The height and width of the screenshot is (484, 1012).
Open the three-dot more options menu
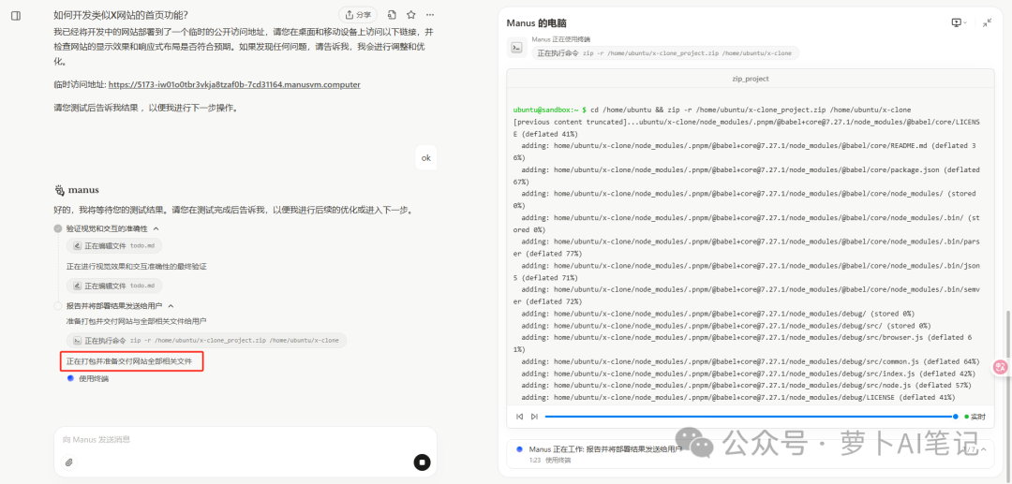click(430, 15)
